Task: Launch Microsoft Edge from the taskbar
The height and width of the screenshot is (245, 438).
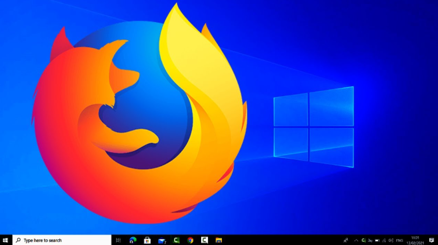Action: [133, 240]
